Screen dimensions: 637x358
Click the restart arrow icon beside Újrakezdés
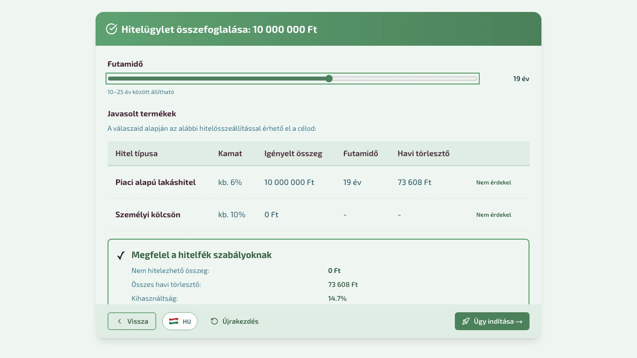214,321
